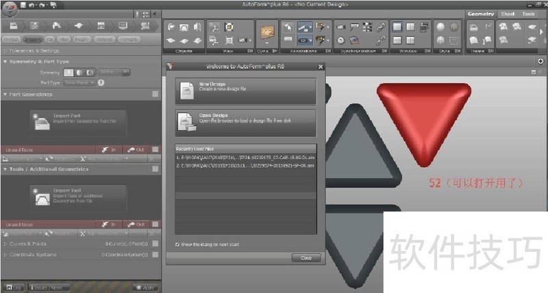
Task: Expand Tolerances & Settings section
Action: [x=5, y=51]
